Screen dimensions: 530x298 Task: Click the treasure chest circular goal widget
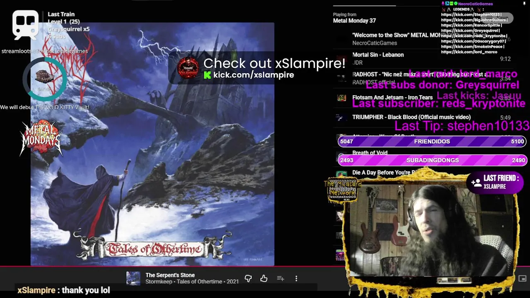44,79
